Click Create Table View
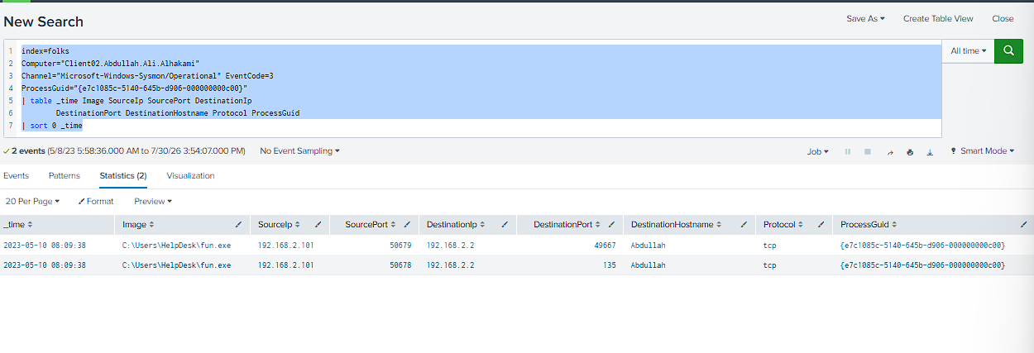The image size is (1034, 353). [x=938, y=18]
